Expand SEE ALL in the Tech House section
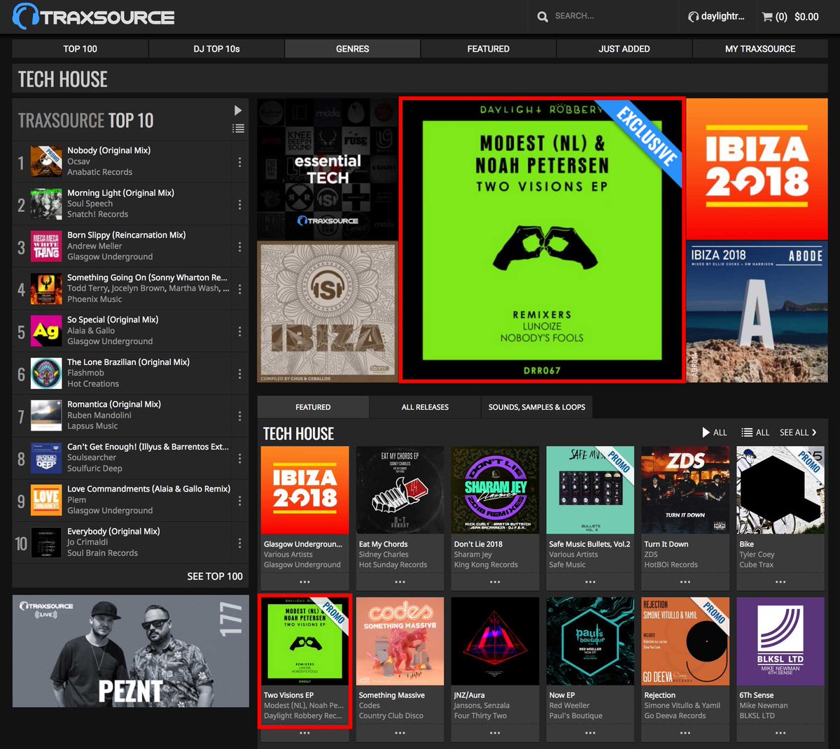The image size is (840, 749). tap(797, 432)
